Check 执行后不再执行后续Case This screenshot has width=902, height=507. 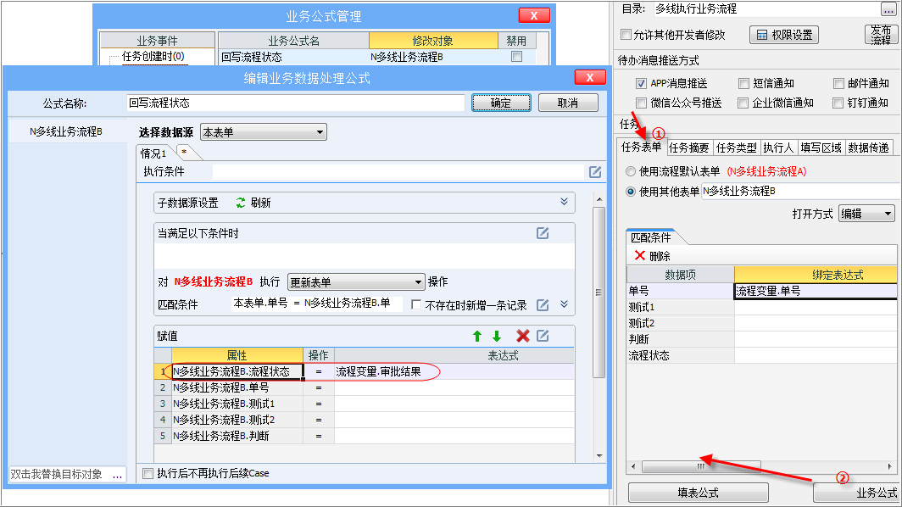148,473
